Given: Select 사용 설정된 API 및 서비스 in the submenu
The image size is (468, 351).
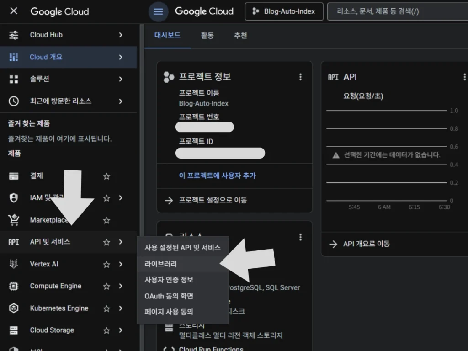Looking at the screenshot, I should click(x=183, y=247).
